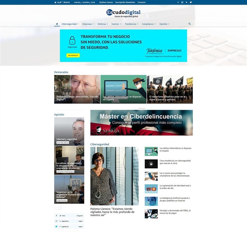Open the Tendencias menu item

click(x=132, y=24)
